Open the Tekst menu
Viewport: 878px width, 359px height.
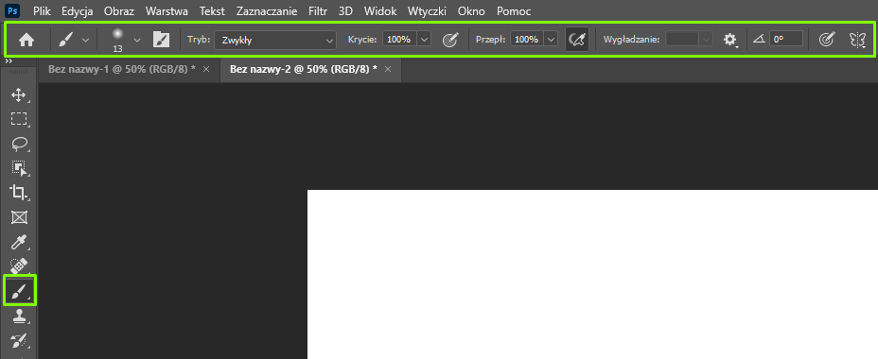212,11
